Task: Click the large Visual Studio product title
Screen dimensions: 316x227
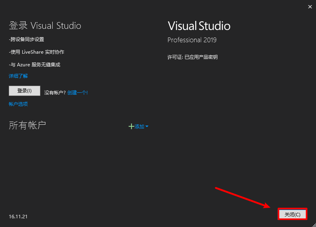Action: pyautogui.click(x=199, y=26)
